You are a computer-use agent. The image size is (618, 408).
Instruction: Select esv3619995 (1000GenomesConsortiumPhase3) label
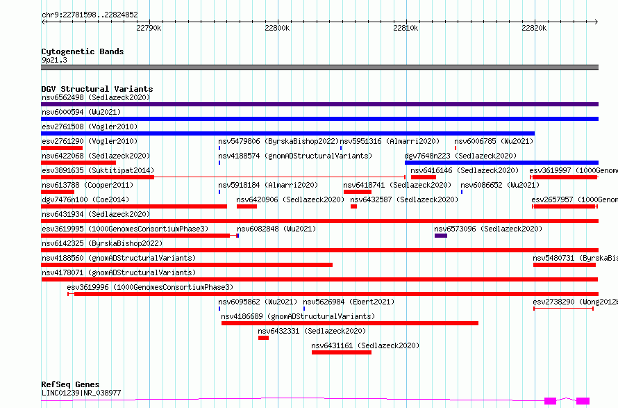[125, 229]
